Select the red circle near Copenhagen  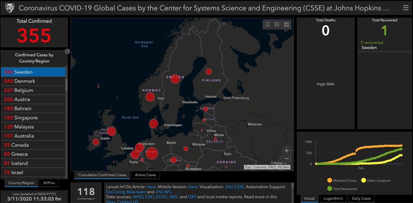pyautogui.click(x=154, y=124)
